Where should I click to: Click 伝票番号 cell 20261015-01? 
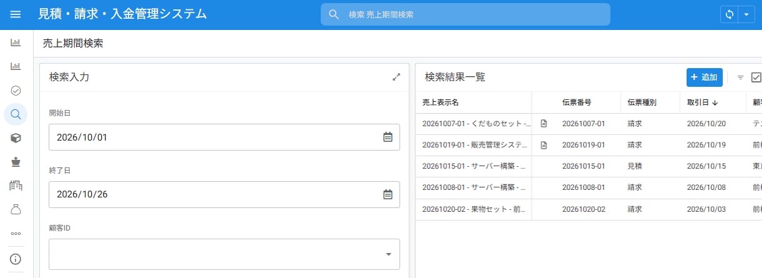(583, 166)
